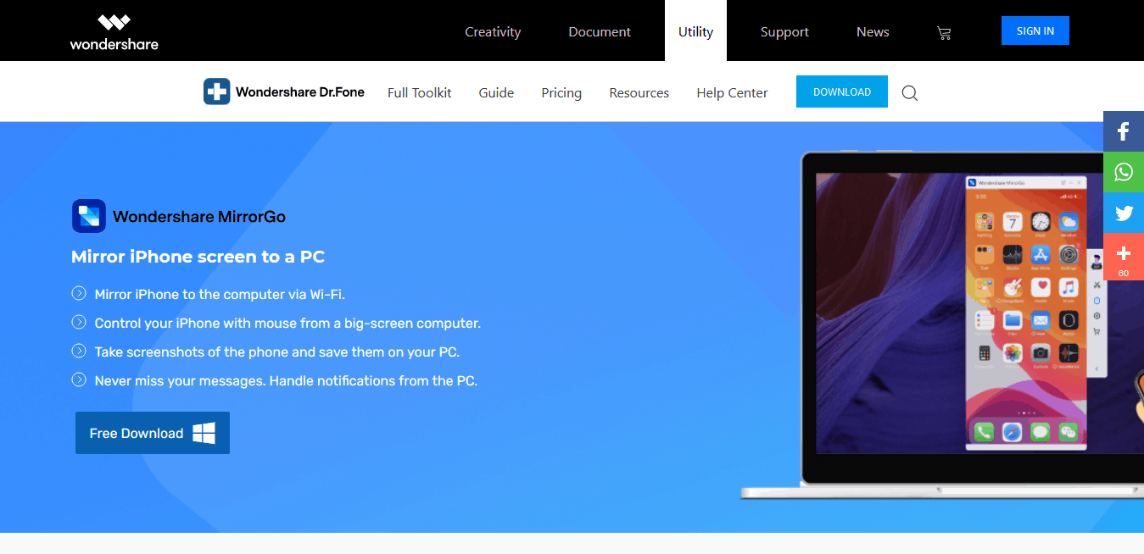Share page on Twitter
The height and width of the screenshot is (554, 1144).
1124,213
